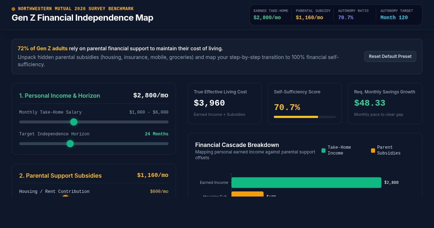Click the Financial Cascade Breakdown heading

(237, 145)
